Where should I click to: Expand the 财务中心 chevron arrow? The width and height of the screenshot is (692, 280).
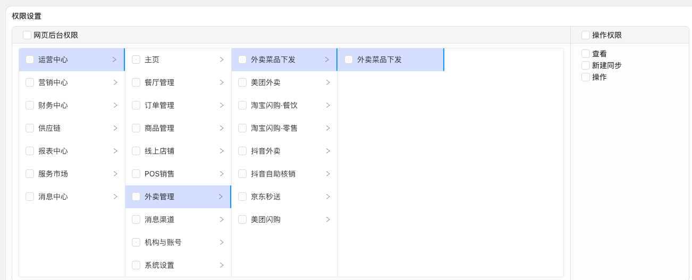pos(115,105)
